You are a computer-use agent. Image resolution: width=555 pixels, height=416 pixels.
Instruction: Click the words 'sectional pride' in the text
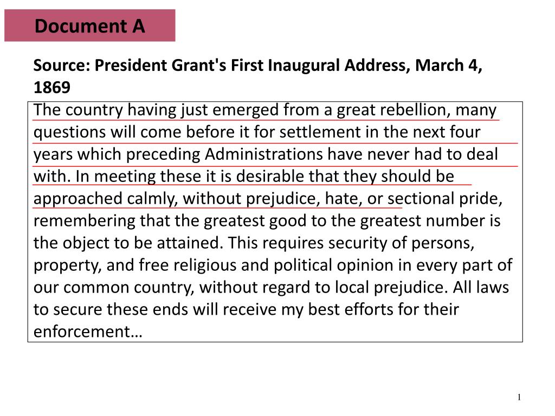(x=445, y=199)
